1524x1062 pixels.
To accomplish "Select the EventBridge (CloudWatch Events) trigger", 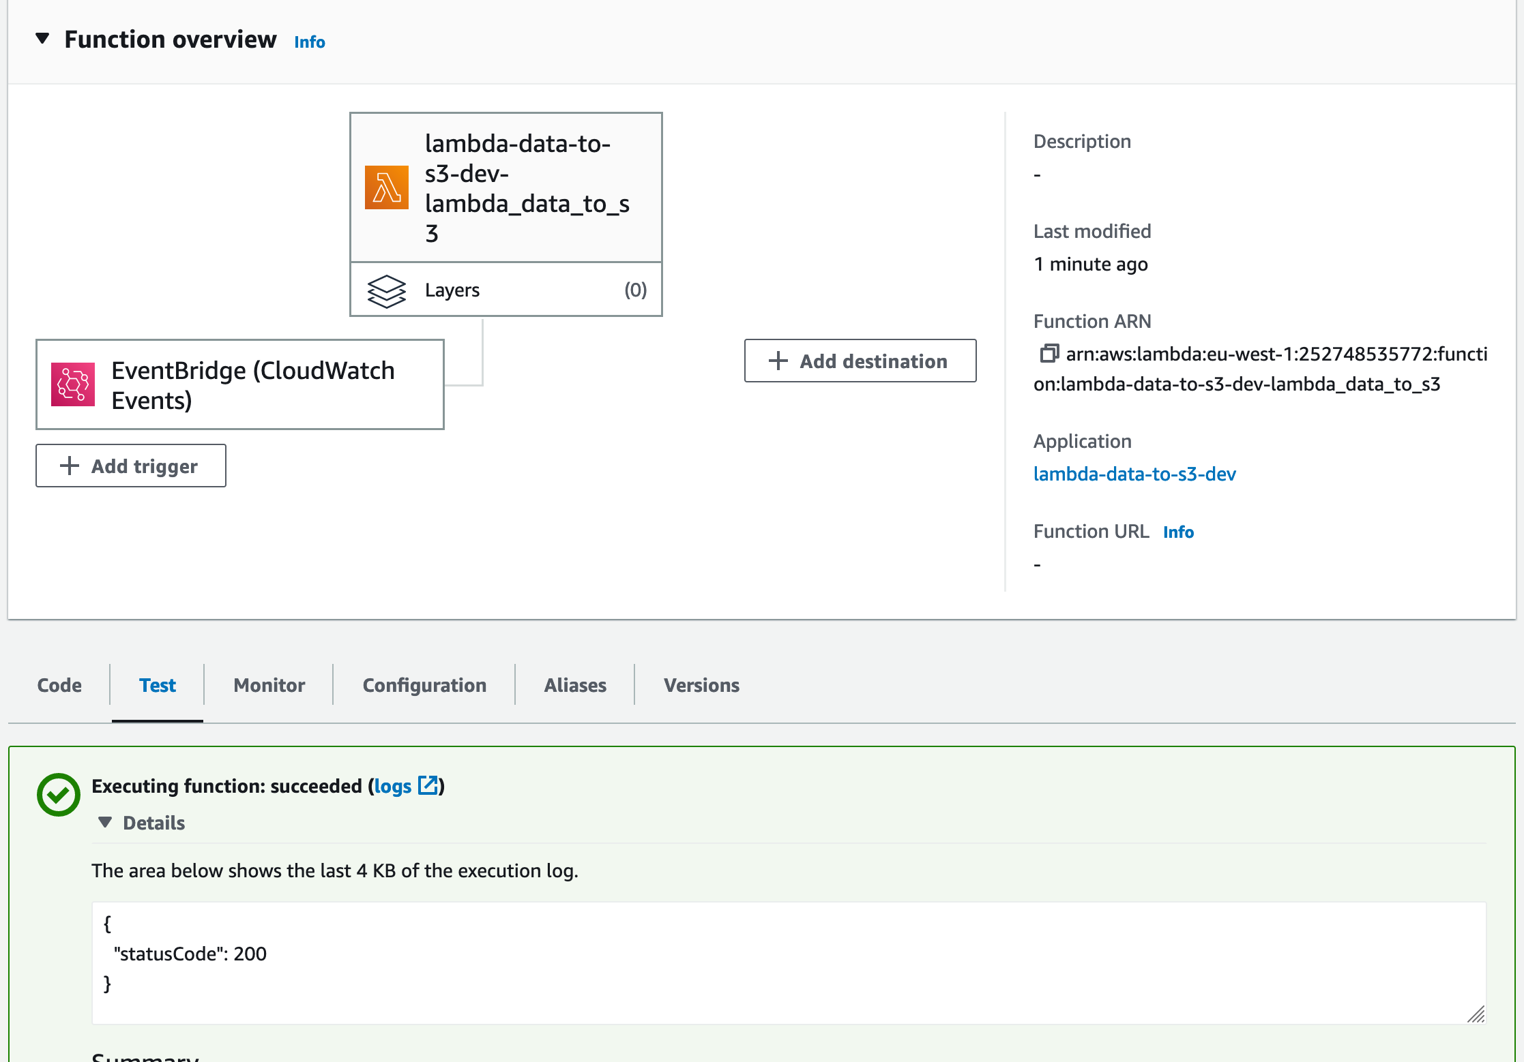I will pos(240,384).
